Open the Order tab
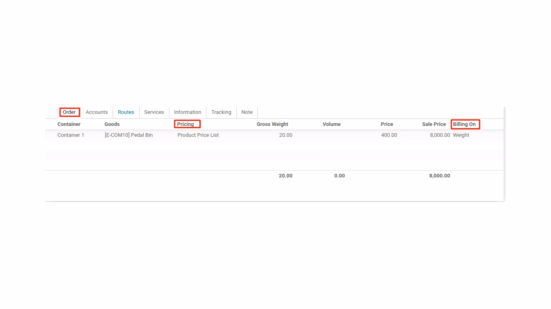This screenshot has height=309, width=551. pos(69,112)
